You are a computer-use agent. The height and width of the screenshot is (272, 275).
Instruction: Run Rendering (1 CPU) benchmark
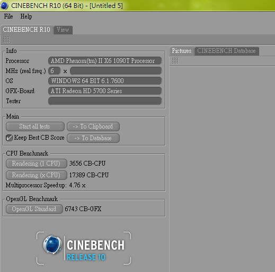36,164
